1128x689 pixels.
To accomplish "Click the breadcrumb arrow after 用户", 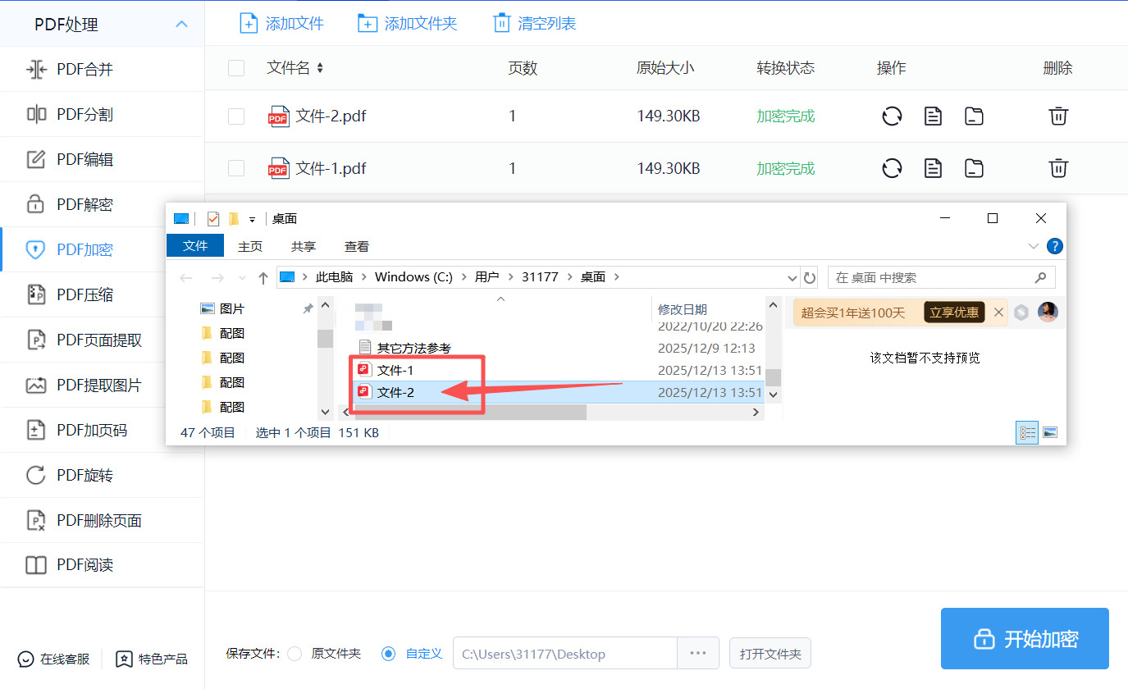I will click(x=510, y=277).
